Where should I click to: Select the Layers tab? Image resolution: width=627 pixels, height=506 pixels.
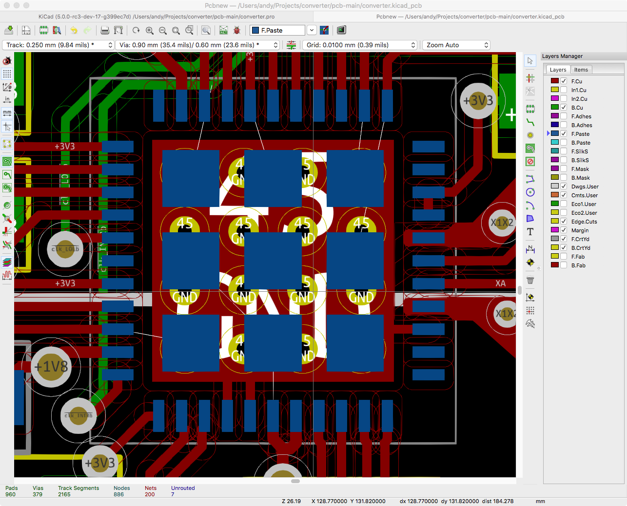[x=558, y=70]
